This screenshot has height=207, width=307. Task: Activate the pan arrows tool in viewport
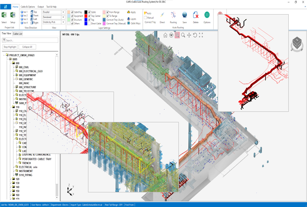coord(189,35)
